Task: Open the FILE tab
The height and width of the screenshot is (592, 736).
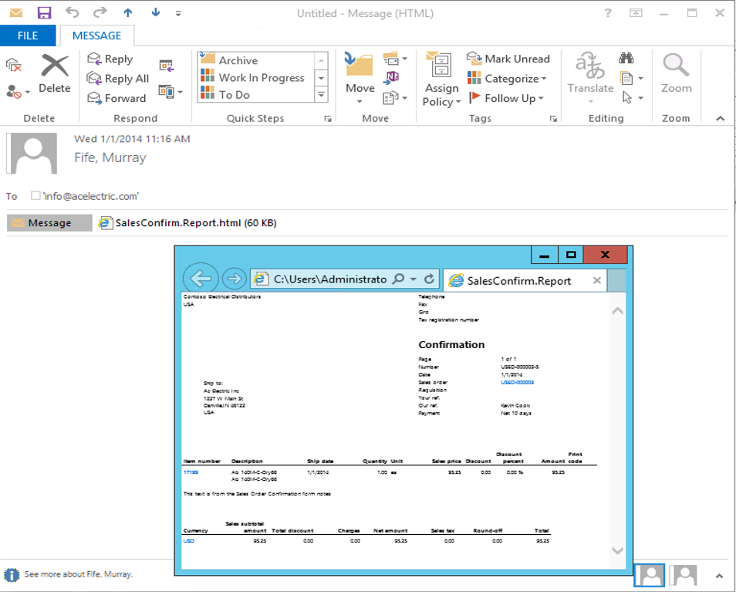Action: (28, 36)
